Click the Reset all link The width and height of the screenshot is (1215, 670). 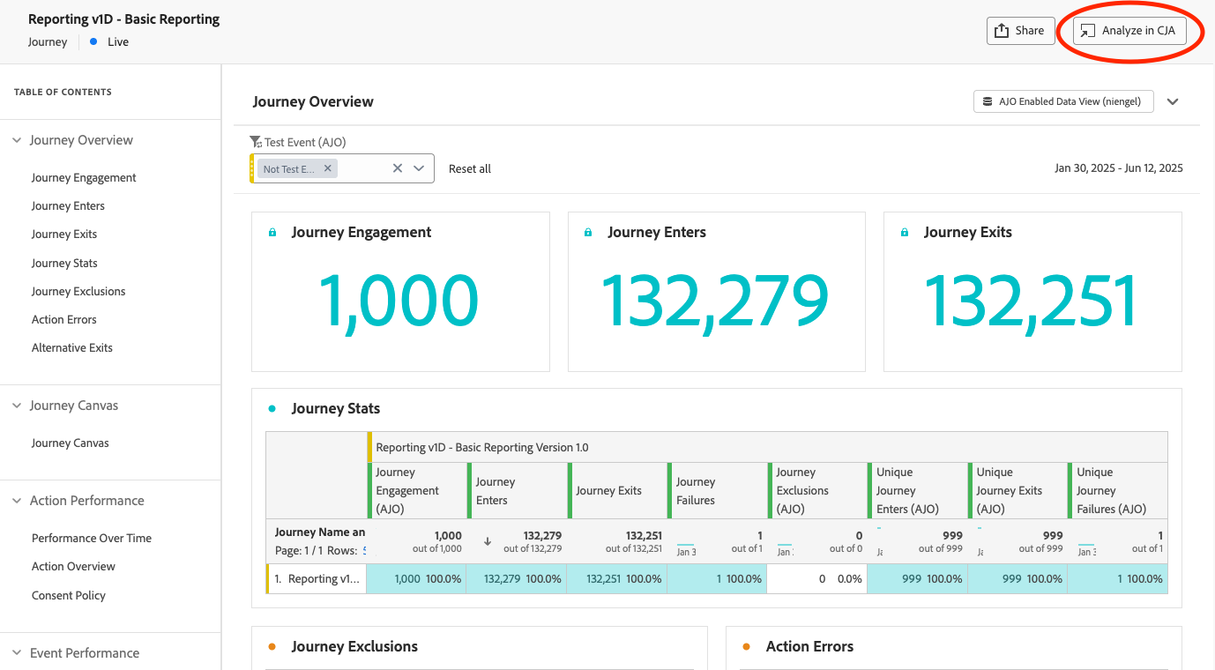pos(469,168)
